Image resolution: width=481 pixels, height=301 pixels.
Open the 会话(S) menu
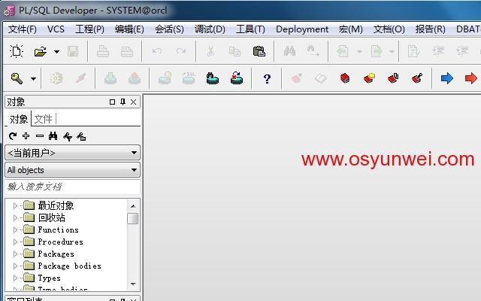pyautogui.click(x=169, y=29)
